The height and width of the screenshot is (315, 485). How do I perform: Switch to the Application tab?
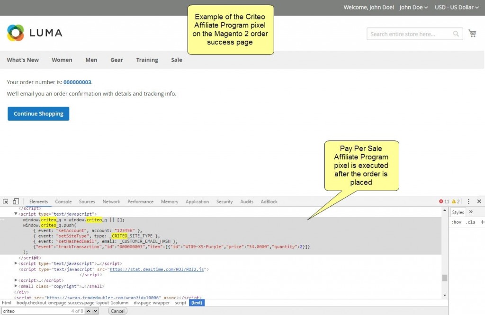click(x=197, y=201)
